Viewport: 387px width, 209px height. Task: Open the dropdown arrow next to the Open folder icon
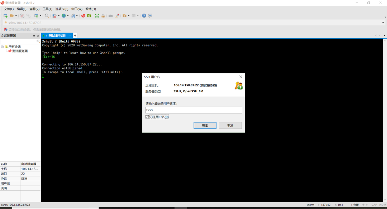(x=16, y=16)
